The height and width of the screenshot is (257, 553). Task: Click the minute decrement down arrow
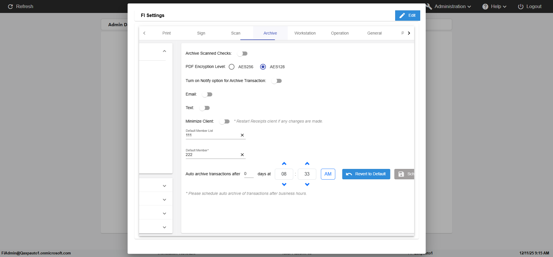[x=307, y=184]
